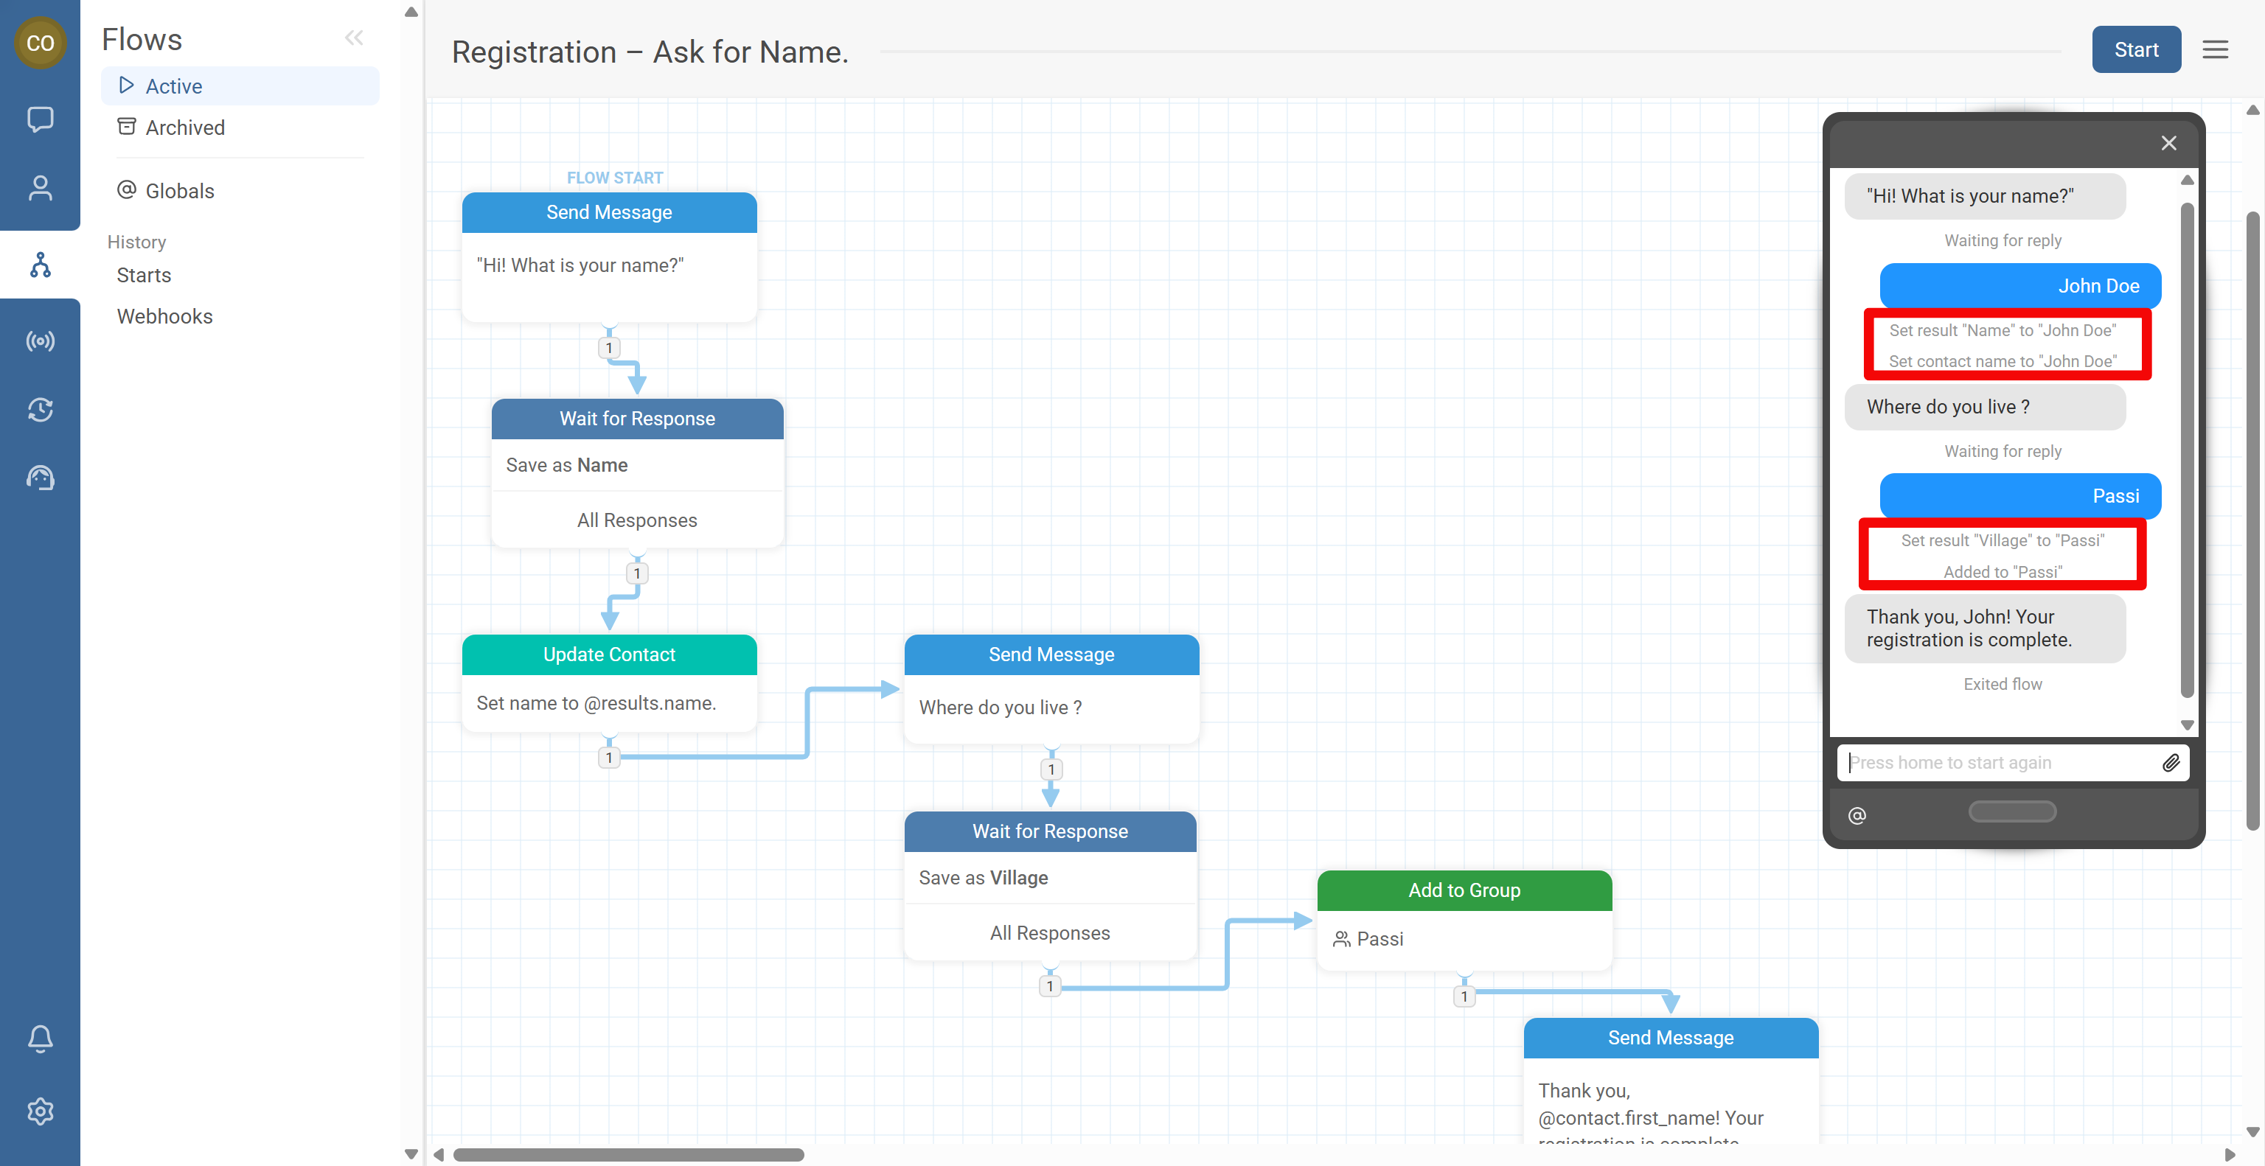The image size is (2265, 1166).
Task: Open the hamburger menu next to Start
Action: coord(2215,50)
